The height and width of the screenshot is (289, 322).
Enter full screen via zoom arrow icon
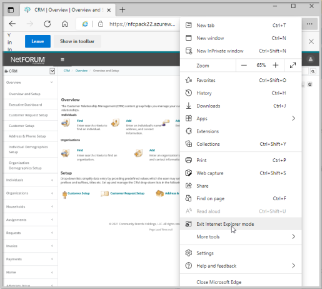click(x=293, y=65)
